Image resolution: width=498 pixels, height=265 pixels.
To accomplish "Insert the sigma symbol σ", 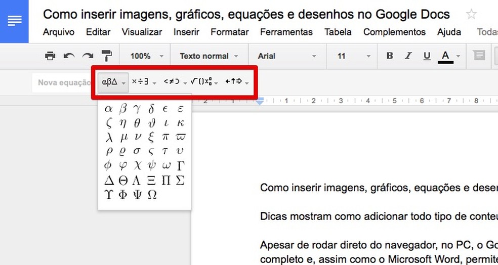I will (x=137, y=151).
